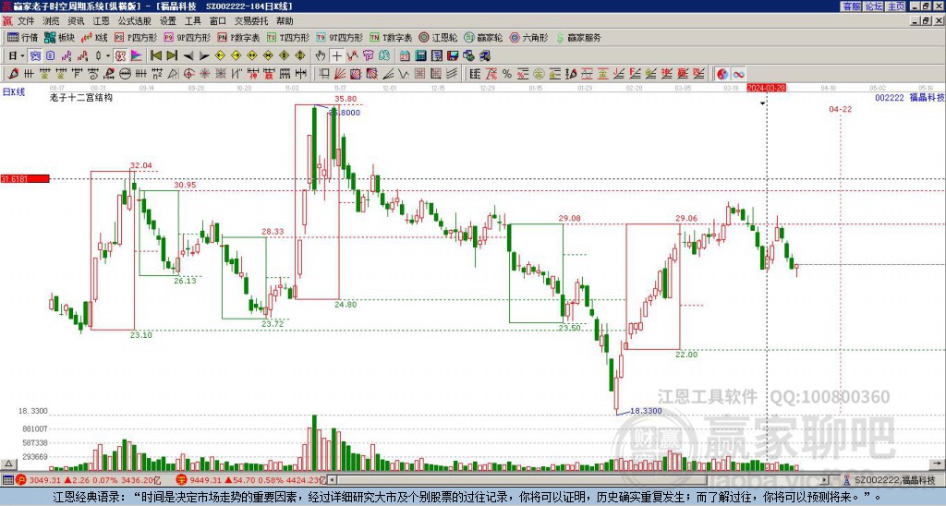Click the 002222 福晶科技 stock label

[x=910, y=97]
